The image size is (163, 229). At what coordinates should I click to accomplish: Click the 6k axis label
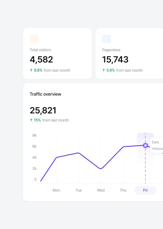pyautogui.click(x=34, y=146)
